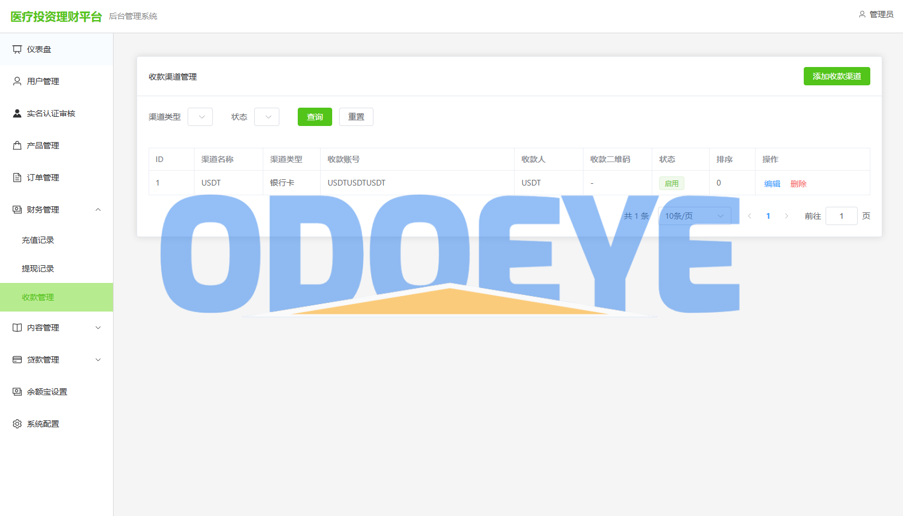The width and height of the screenshot is (903, 516).
Task: Open the 10条/页 page size dropdown
Action: point(695,216)
